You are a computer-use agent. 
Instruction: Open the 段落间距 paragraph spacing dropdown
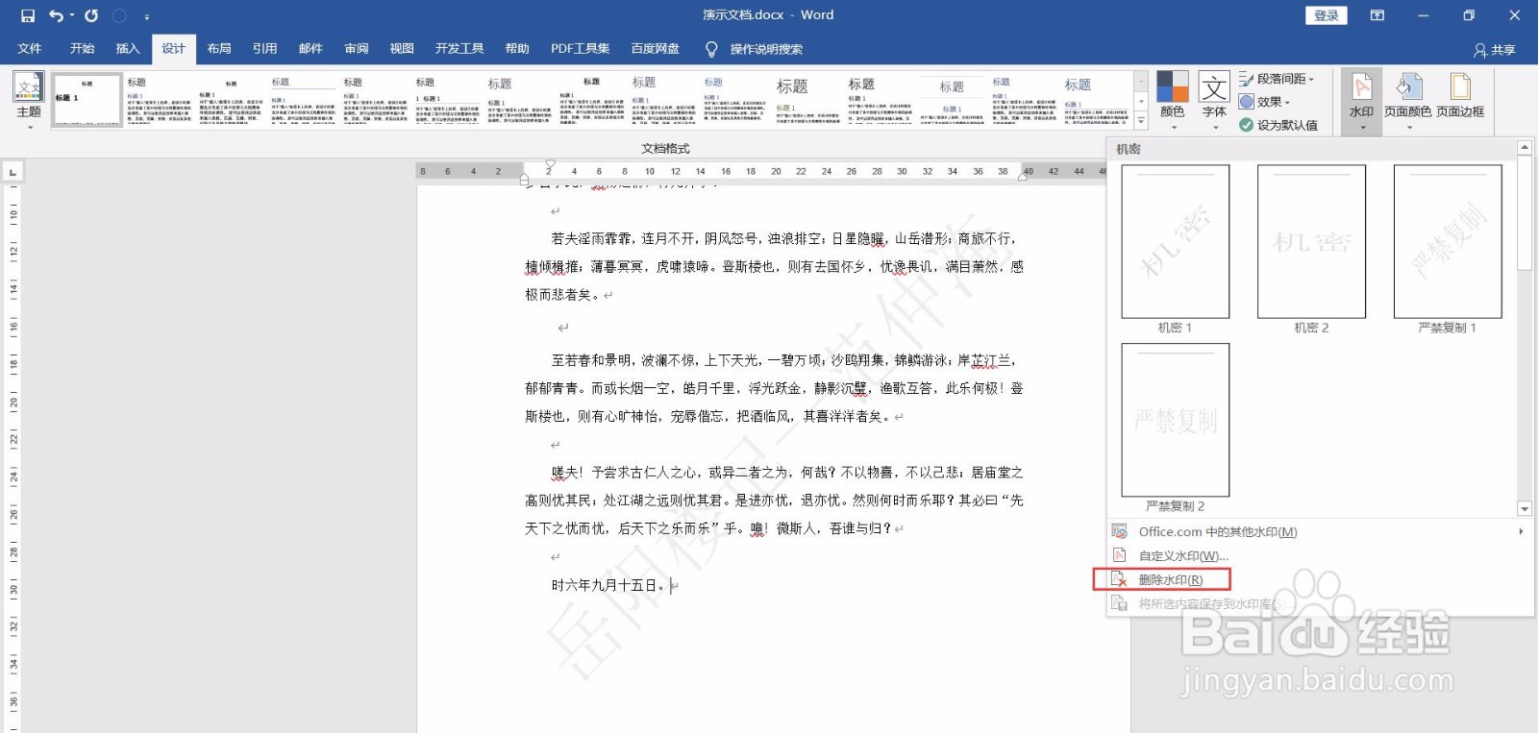(x=1277, y=79)
